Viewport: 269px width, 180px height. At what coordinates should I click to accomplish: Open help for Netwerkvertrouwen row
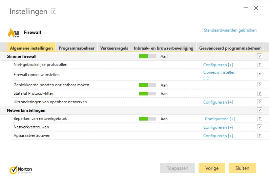pos(260,127)
